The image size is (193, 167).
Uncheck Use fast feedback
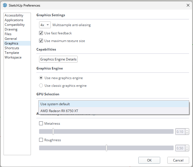point(41,33)
